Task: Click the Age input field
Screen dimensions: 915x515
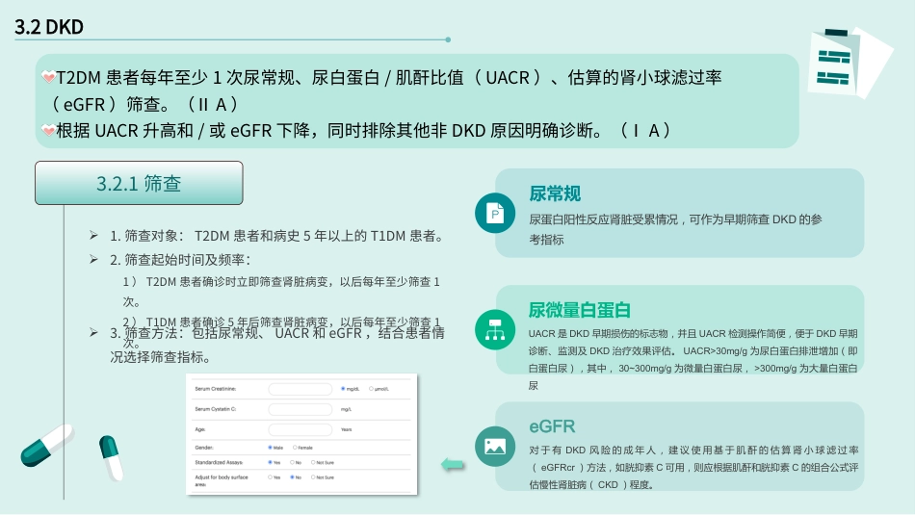Action: 300,430
